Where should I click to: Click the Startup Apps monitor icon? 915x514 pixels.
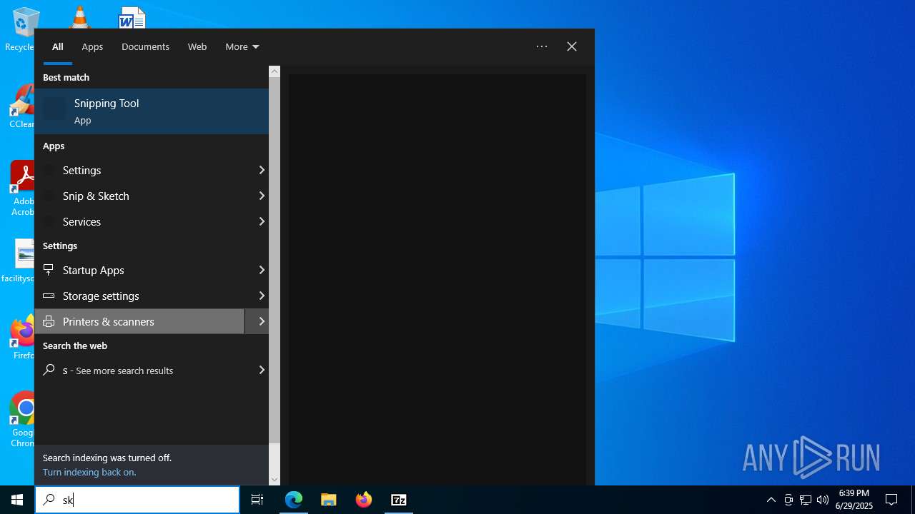point(49,270)
